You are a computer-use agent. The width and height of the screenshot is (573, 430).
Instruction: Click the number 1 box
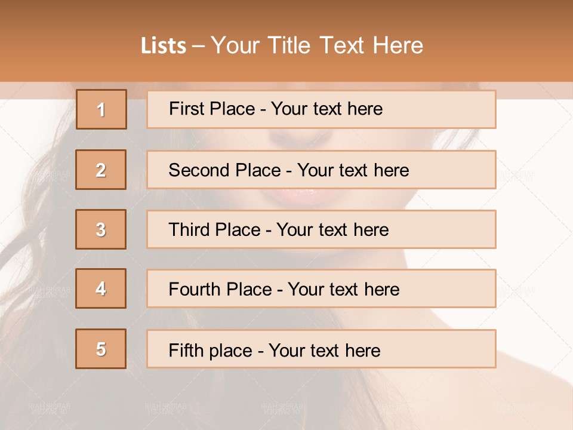[x=101, y=109]
